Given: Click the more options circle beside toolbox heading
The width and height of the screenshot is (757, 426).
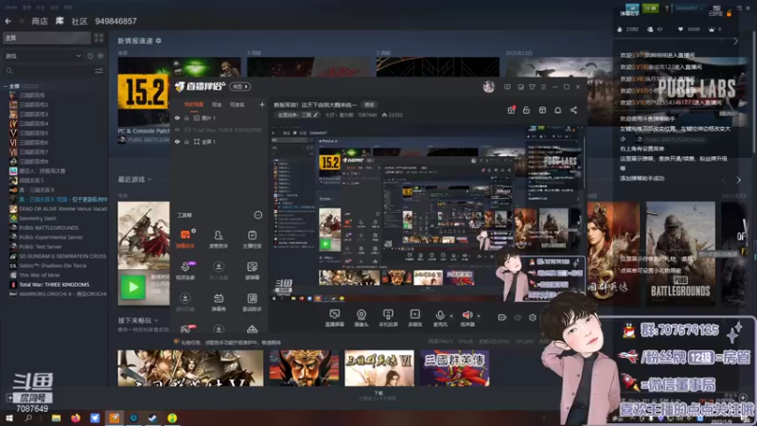Looking at the screenshot, I should click(258, 215).
